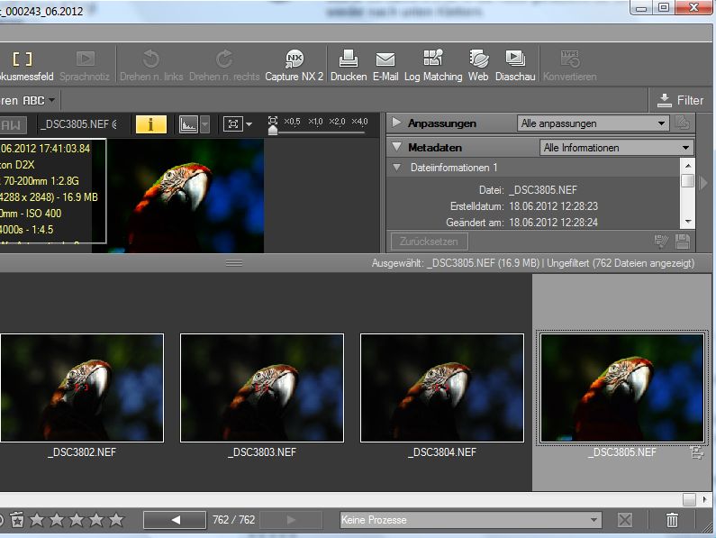The height and width of the screenshot is (538, 716).
Task: Open the 'Alle anpassungen' dropdown
Action: click(x=593, y=123)
